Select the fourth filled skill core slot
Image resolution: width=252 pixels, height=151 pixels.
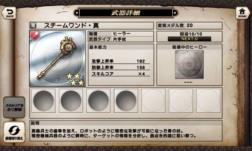[126, 100]
